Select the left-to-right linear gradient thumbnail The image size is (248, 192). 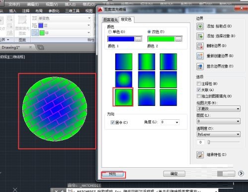(x=124, y=62)
